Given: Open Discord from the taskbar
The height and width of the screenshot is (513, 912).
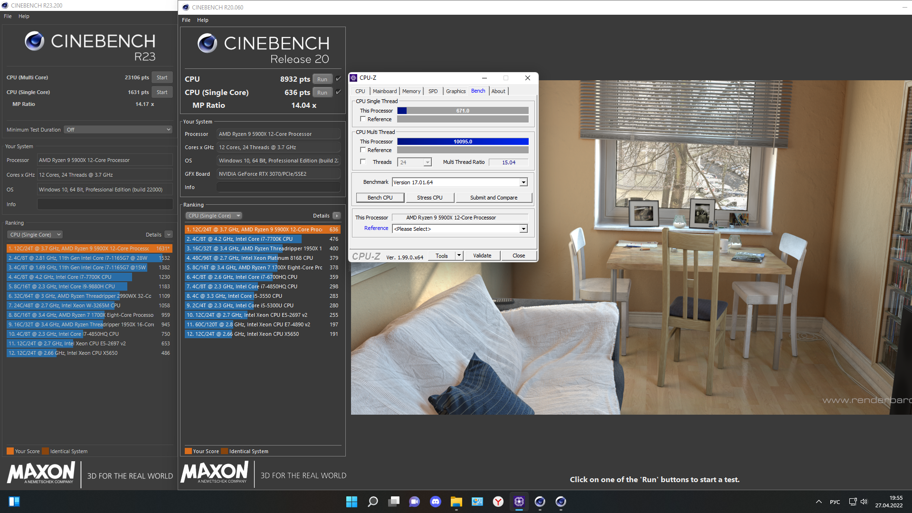Looking at the screenshot, I should click(435, 502).
